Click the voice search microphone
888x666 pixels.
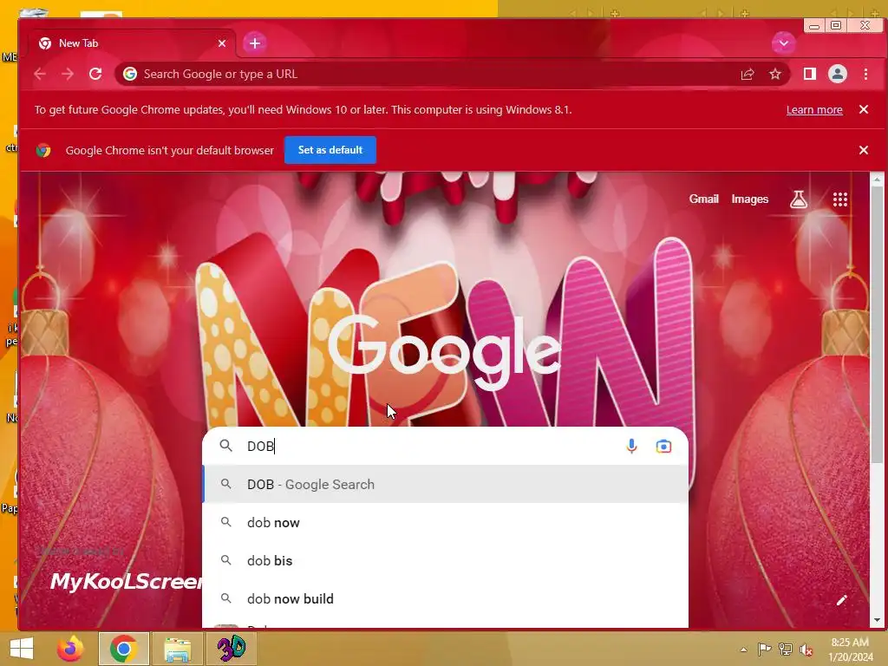coord(631,447)
